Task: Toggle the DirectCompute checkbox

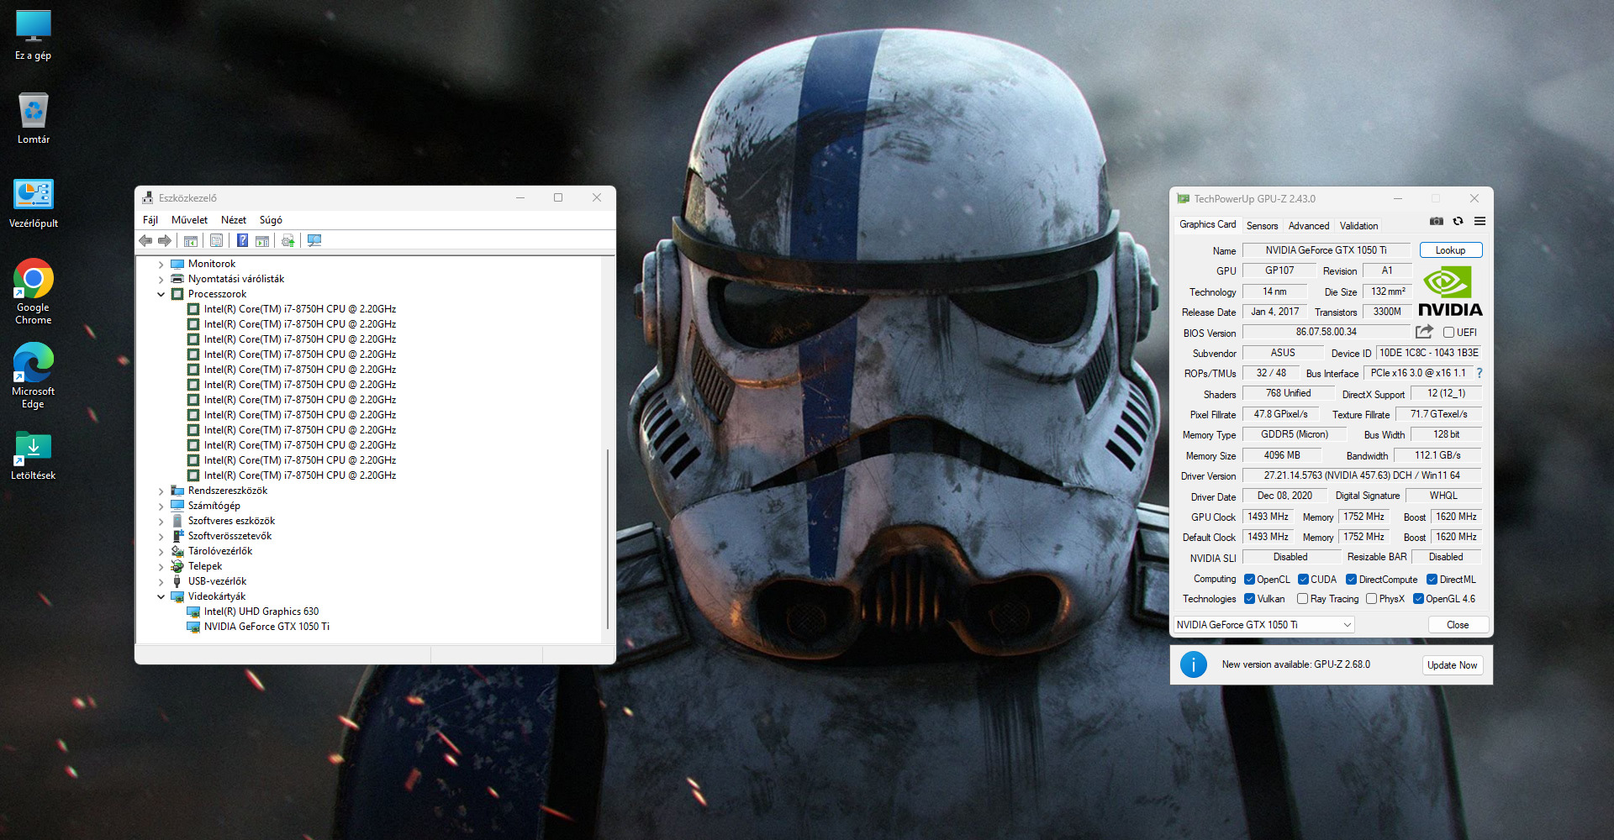Action: [1351, 580]
